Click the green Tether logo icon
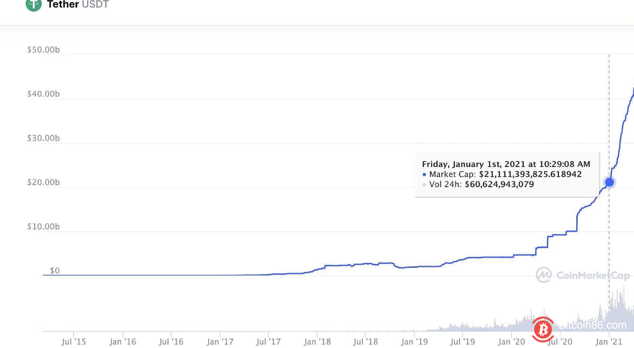 34,5
